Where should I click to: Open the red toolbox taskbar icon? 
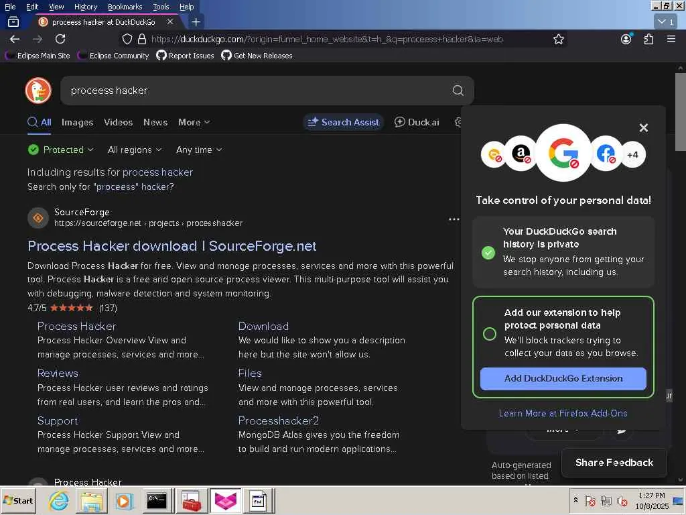192,500
